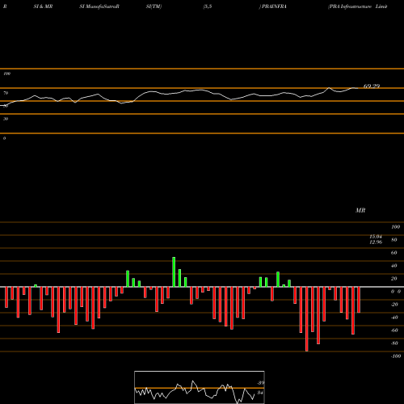Click the deepest red bar near -100
Screen dimensions: 404x404
(x=307, y=319)
